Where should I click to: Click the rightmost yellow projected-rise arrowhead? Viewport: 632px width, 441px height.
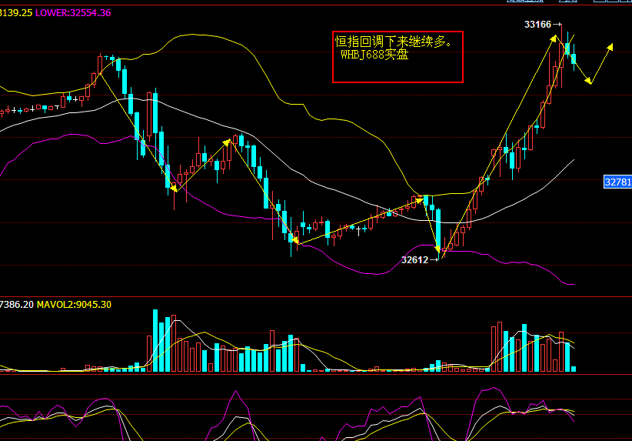click(610, 46)
